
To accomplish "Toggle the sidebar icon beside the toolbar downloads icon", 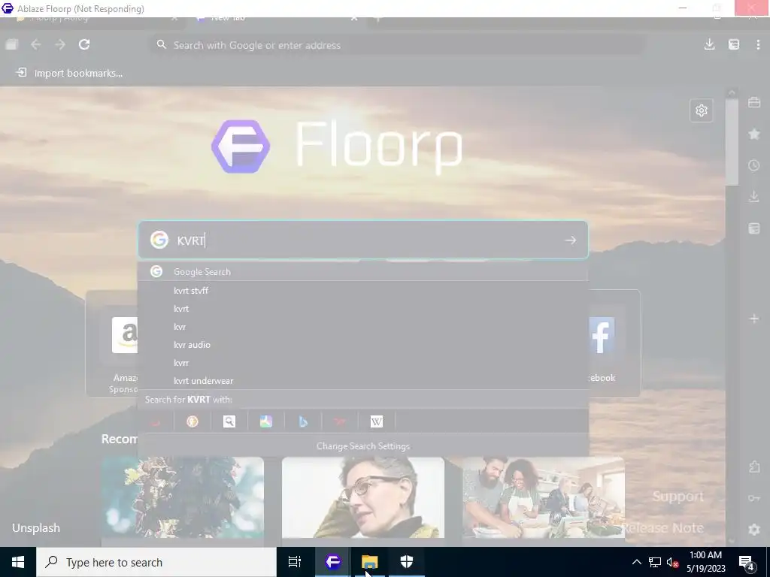I will [x=734, y=44].
